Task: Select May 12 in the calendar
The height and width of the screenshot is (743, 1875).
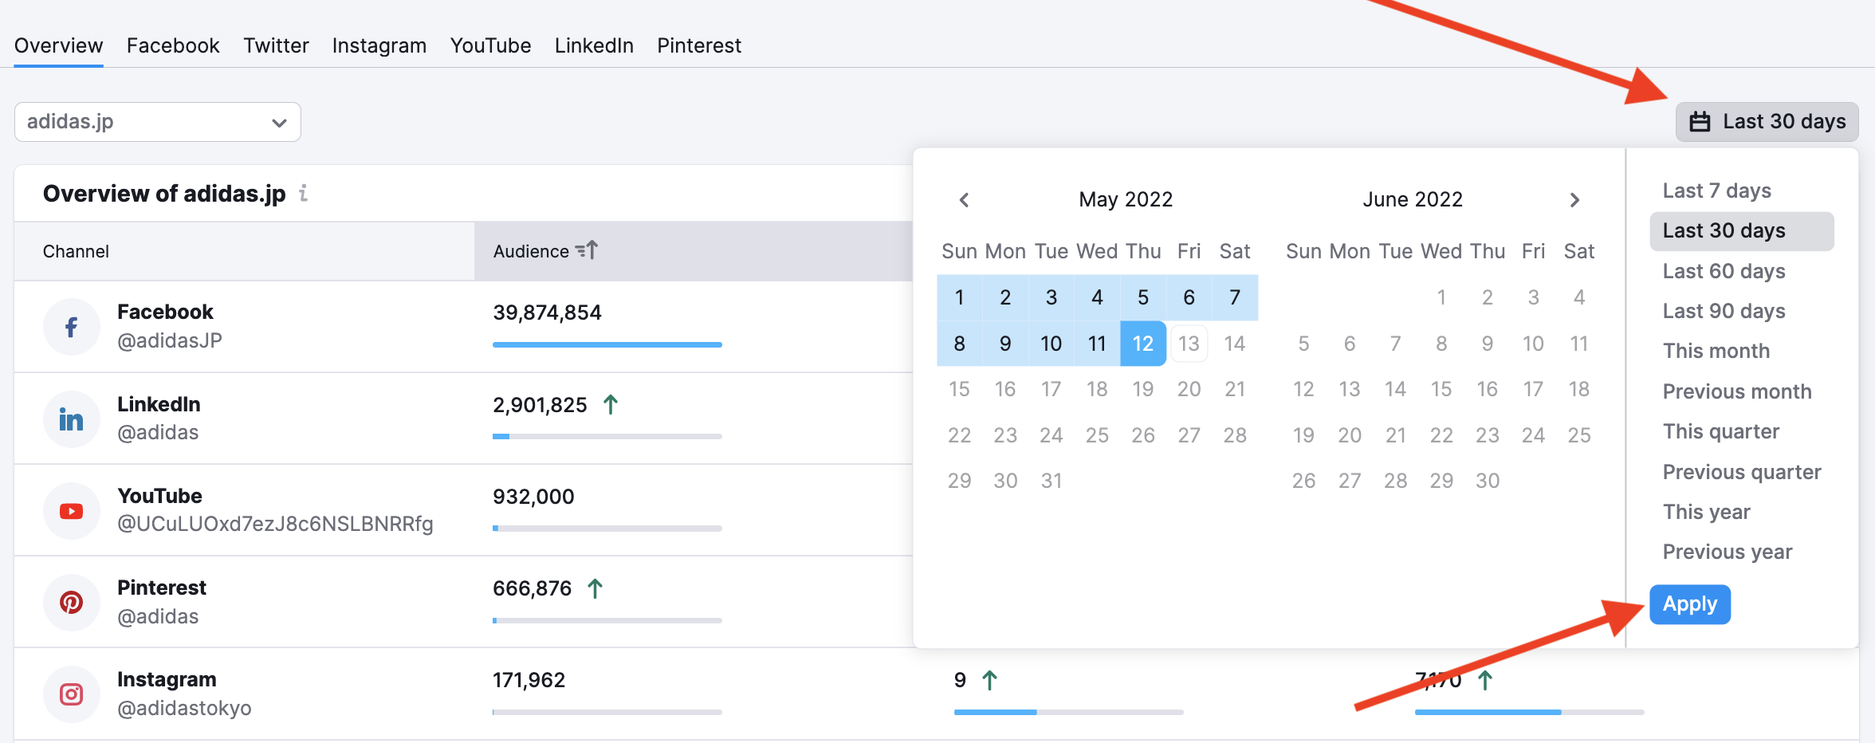Action: [x=1143, y=344]
